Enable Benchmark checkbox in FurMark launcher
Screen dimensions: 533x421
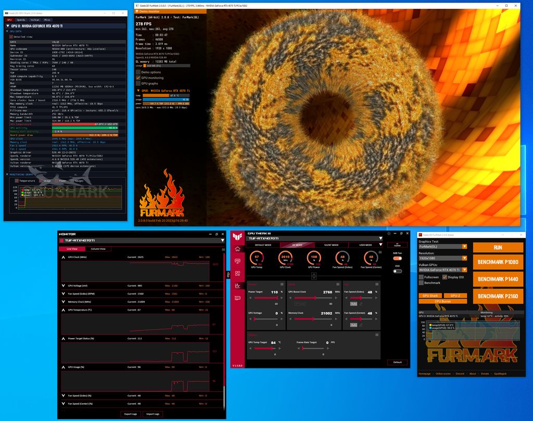pyautogui.click(x=421, y=283)
